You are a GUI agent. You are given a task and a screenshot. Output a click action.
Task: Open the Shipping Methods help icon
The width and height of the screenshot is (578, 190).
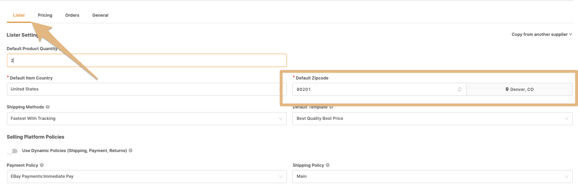pos(48,107)
